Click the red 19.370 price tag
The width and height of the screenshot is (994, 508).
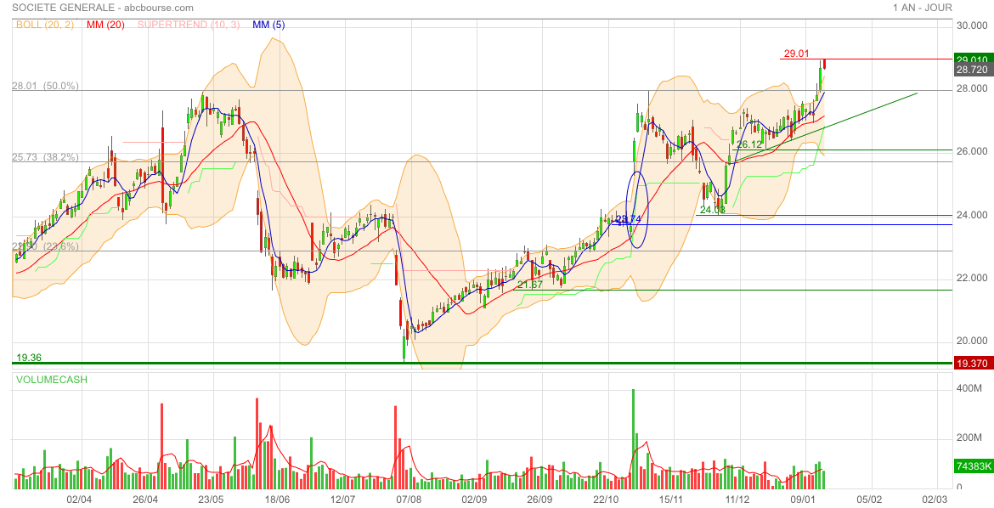coord(973,364)
